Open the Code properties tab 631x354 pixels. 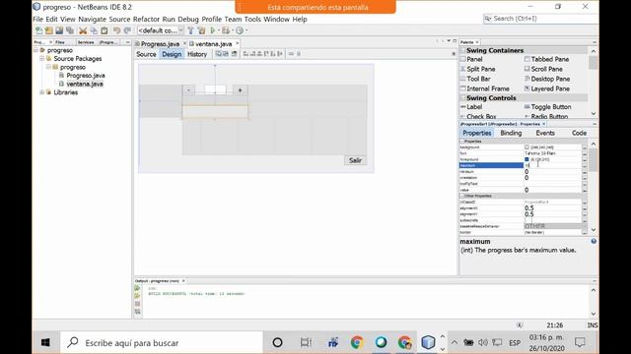coord(579,133)
